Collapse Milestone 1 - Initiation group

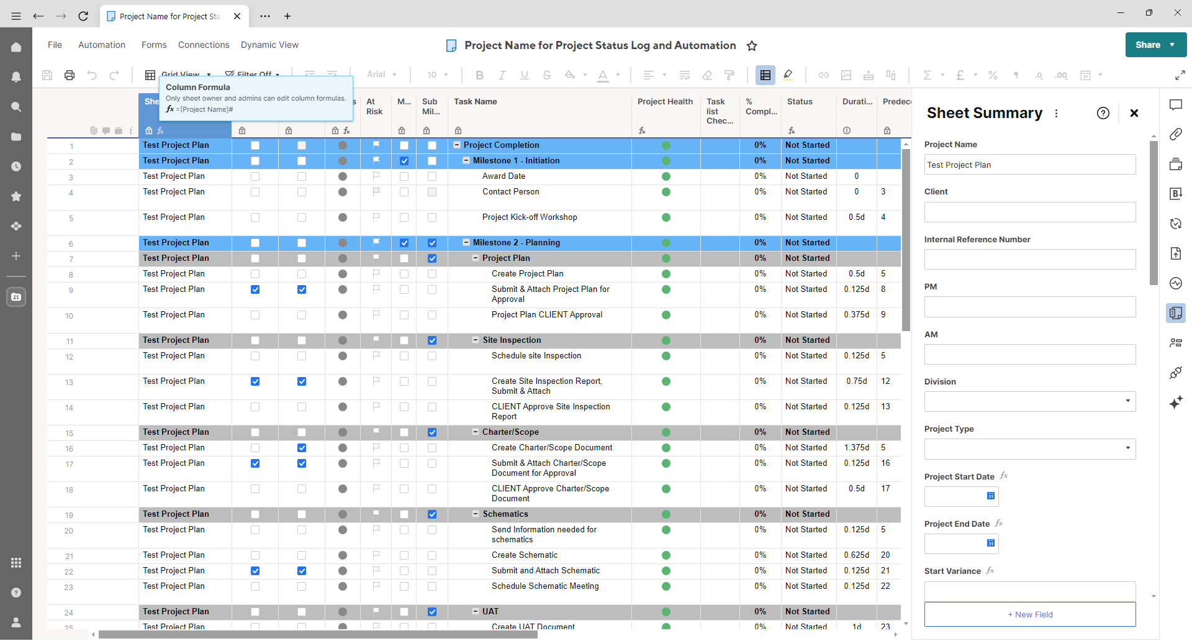(x=467, y=161)
